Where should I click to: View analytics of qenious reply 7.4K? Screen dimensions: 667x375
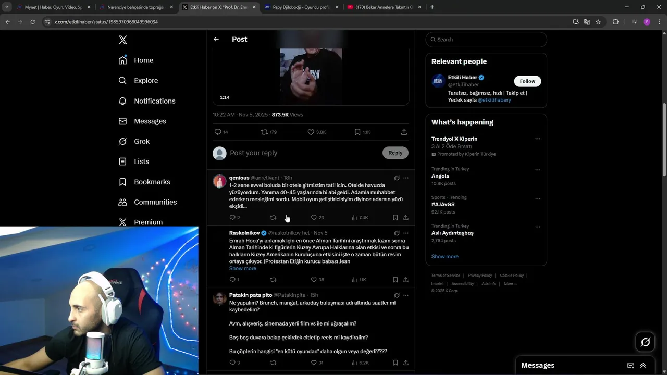pos(360,217)
